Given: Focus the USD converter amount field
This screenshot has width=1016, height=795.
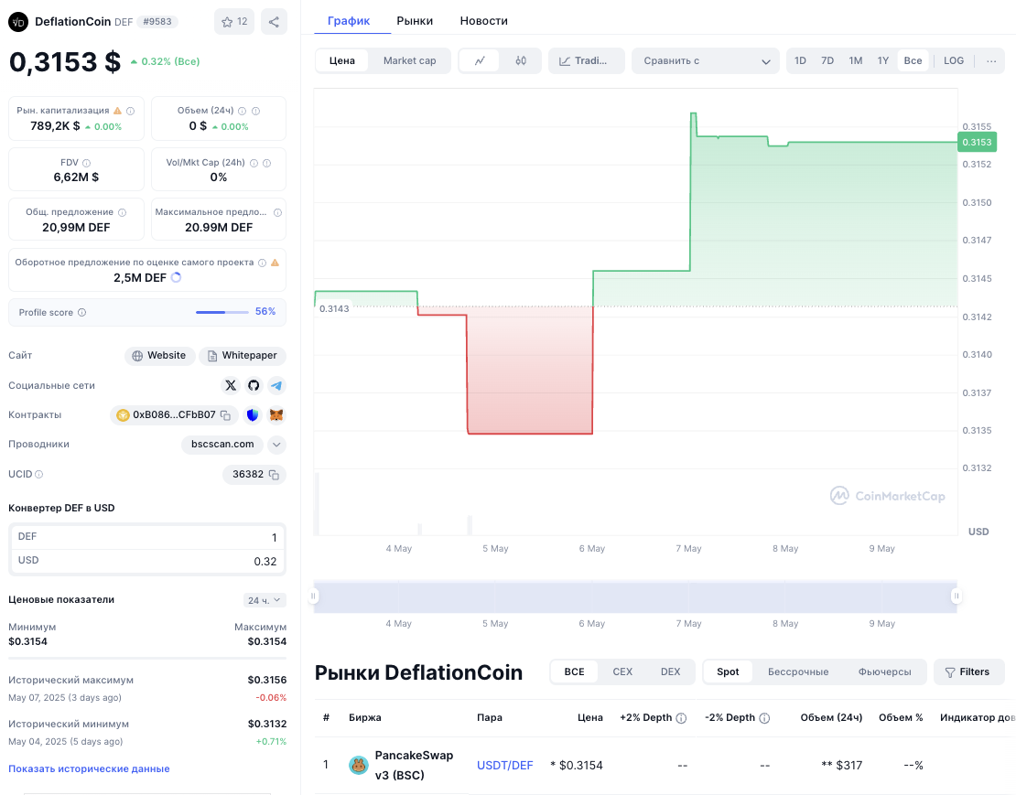Looking at the screenshot, I should [147, 562].
